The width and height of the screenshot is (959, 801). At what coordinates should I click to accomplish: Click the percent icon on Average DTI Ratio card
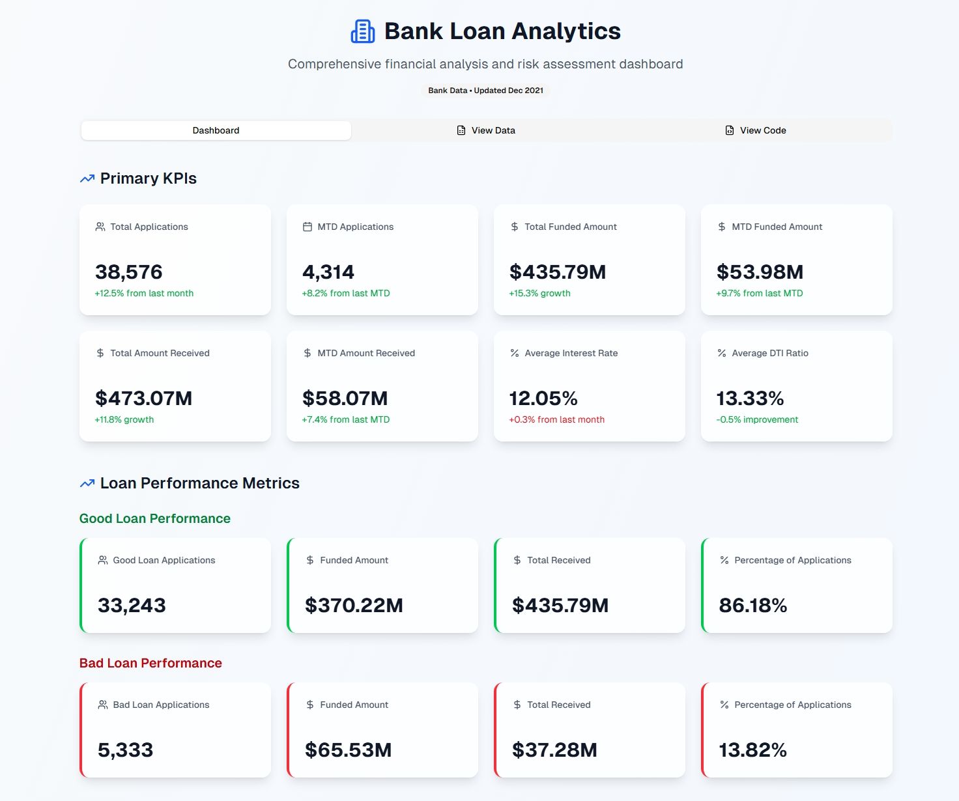coord(721,353)
